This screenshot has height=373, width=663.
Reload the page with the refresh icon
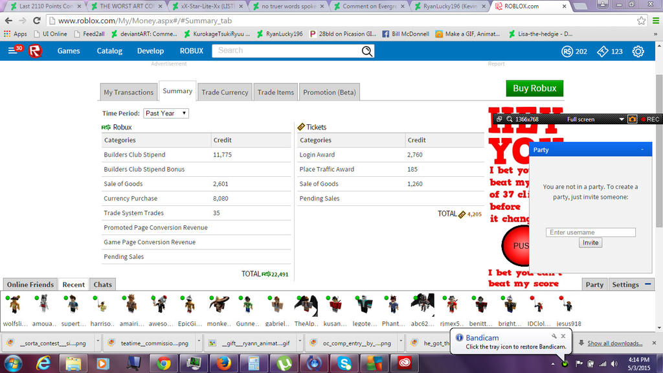click(37, 20)
